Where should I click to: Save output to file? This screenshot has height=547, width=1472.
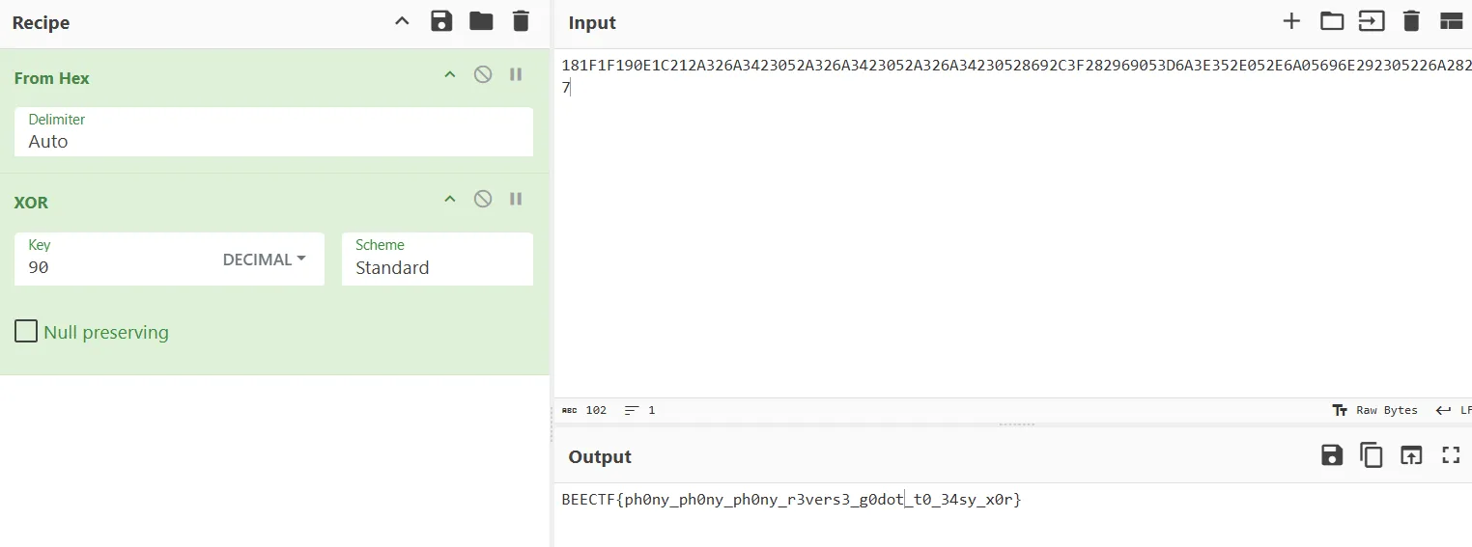pyautogui.click(x=1332, y=455)
